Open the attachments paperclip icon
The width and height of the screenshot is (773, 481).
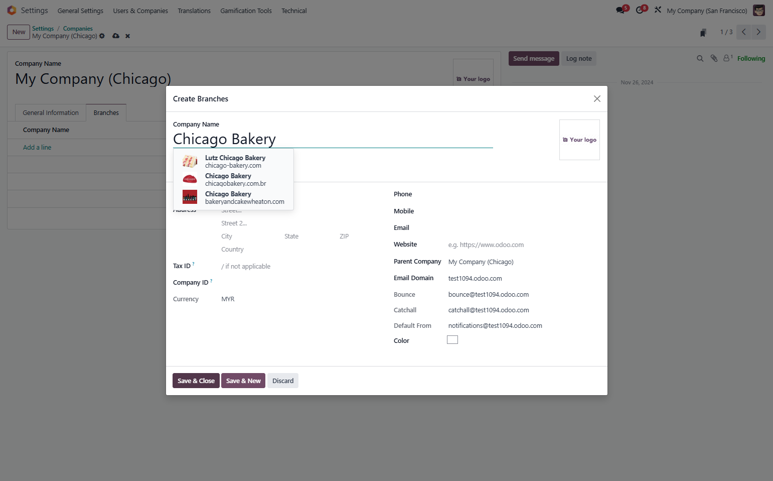(714, 59)
